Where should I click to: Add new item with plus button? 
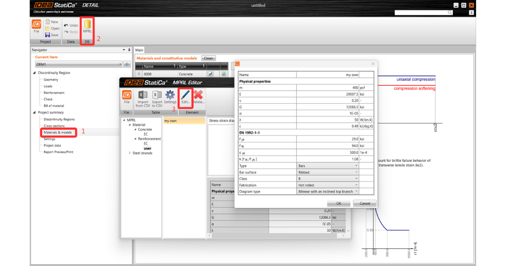(x=127, y=64)
